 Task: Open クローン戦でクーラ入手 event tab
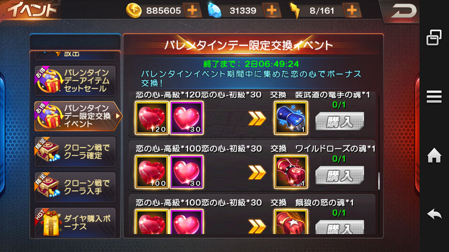pyautogui.click(x=75, y=187)
